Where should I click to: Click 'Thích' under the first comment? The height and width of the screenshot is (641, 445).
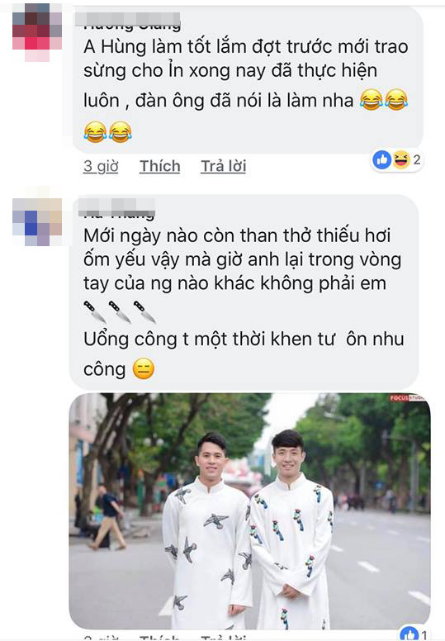[x=160, y=166]
